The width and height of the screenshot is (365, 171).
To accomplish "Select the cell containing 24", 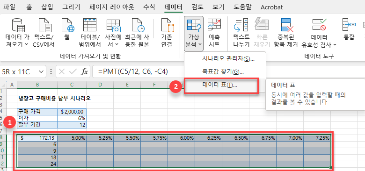I will [37, 164].
